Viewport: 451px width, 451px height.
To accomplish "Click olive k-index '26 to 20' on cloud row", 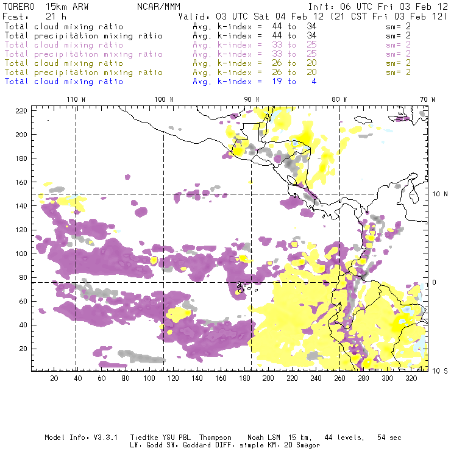I will [294, 63].
